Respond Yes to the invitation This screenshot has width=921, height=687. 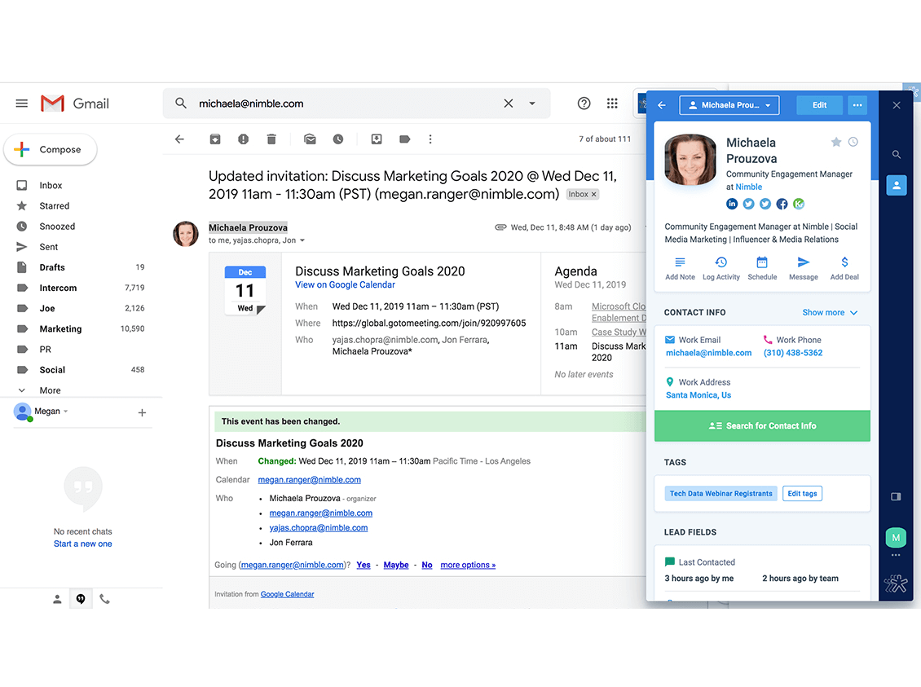click(x=364, y=565)
